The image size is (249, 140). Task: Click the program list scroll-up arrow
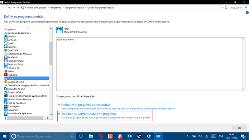pos(51,29)
